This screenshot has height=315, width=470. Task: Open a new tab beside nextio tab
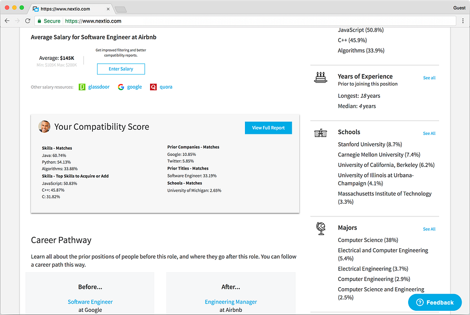(x=121, y=9)
